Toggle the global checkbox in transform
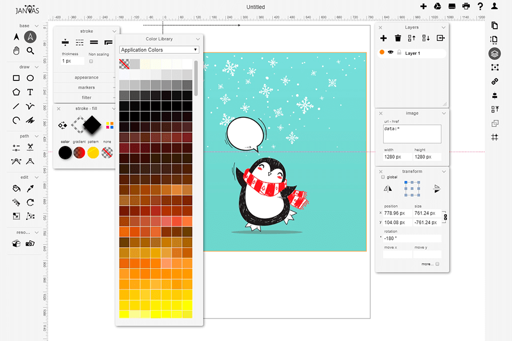This screenshot has width=512, height=341. [383, 177]
